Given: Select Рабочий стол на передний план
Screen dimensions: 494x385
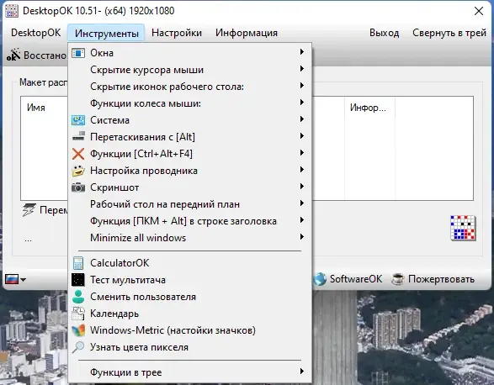Looking at the screenshot, I should [x=190, y=204].
